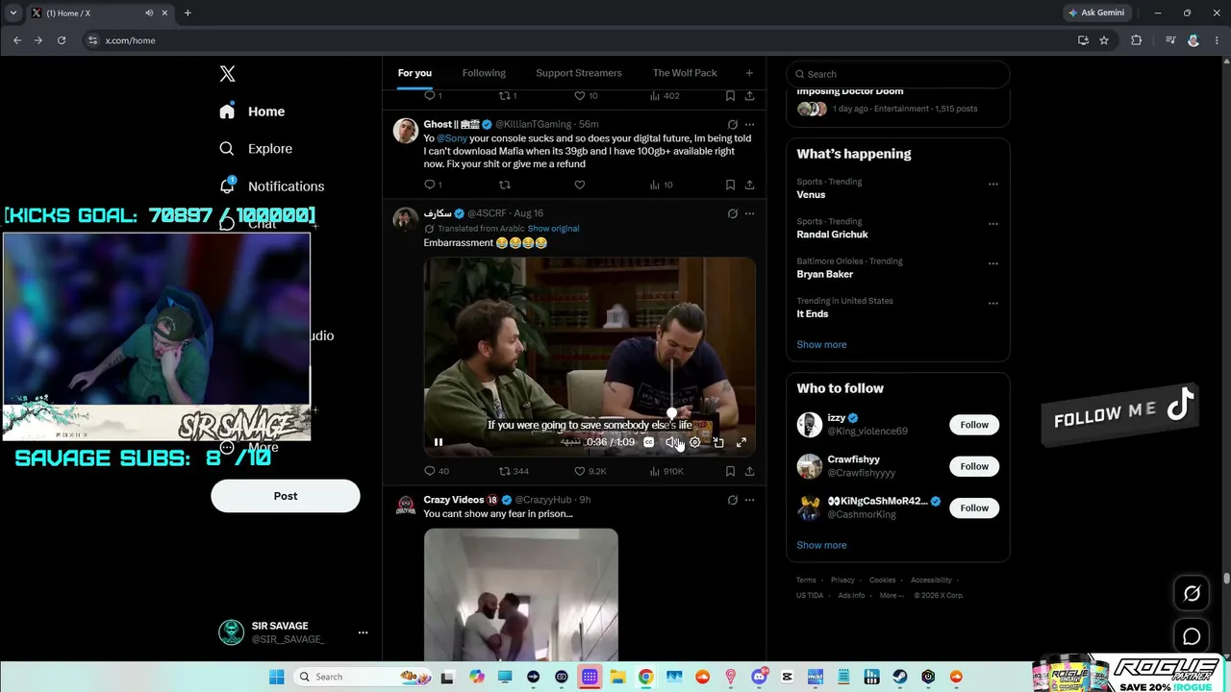Open more options on Ghost's post
1231x692 pixels.
tap(749, 124)
